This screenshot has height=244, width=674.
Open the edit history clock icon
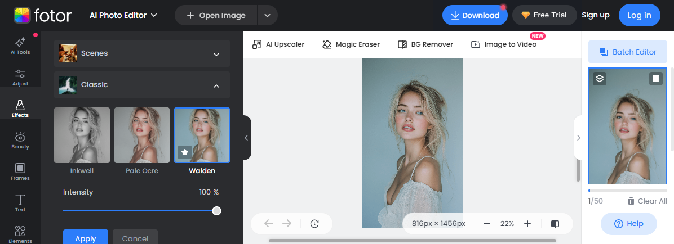pos(314,223)
